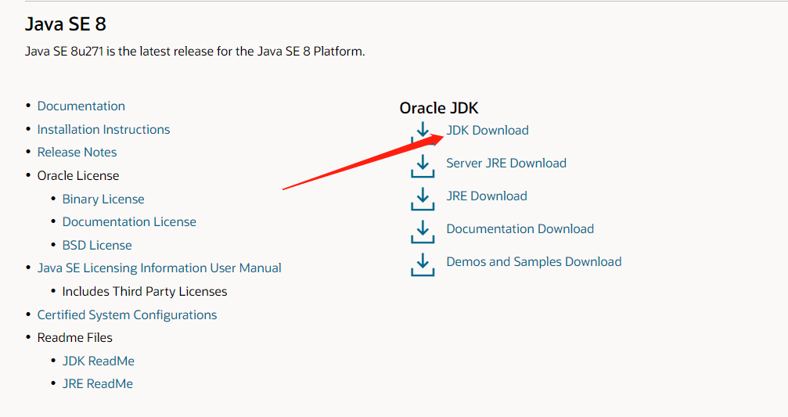The width and height of the screenshot is (788, 417).
Task: Open the Release Notes link
Action: coord(77,153)
